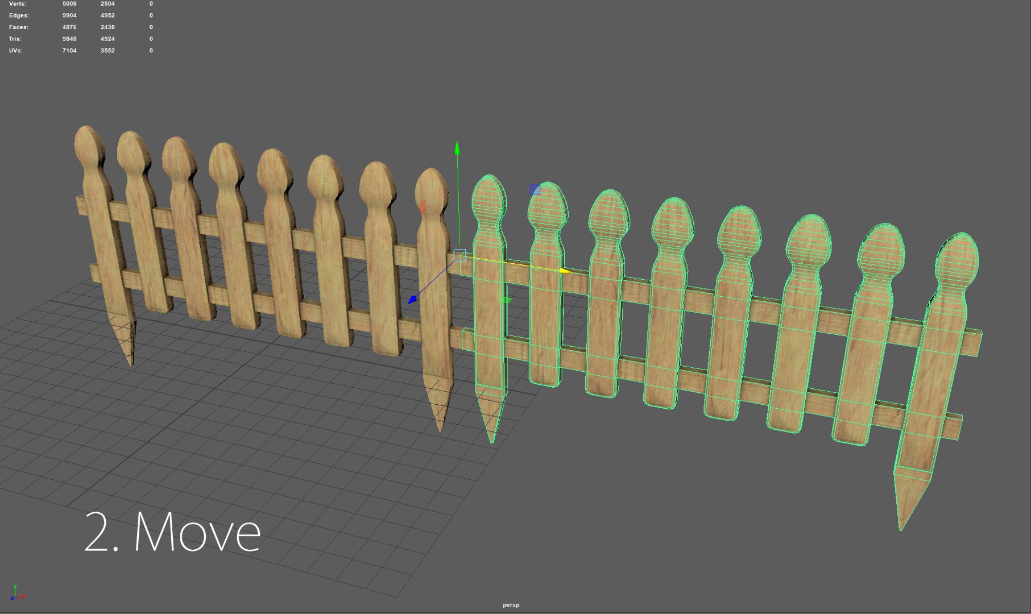Click the green plane handle of the manipulator
Viewport: 1031px width, 614px height.
[505, 300]
